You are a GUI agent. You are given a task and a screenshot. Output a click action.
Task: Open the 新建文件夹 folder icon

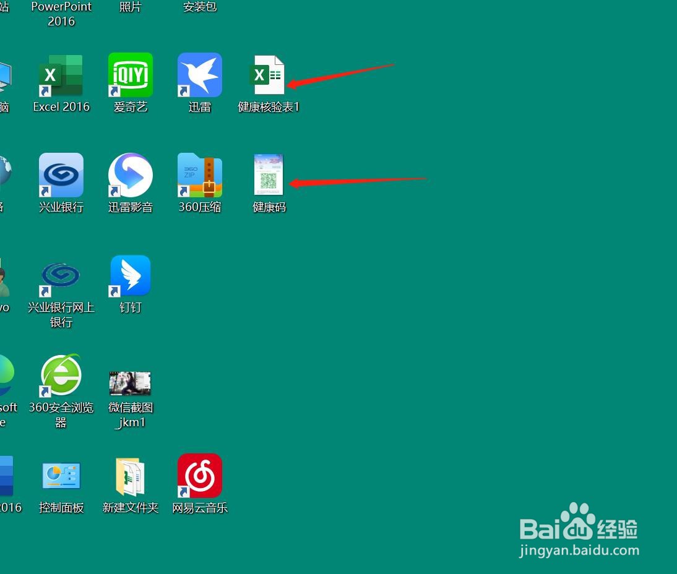pyautogui.click(x=131, y=476)
